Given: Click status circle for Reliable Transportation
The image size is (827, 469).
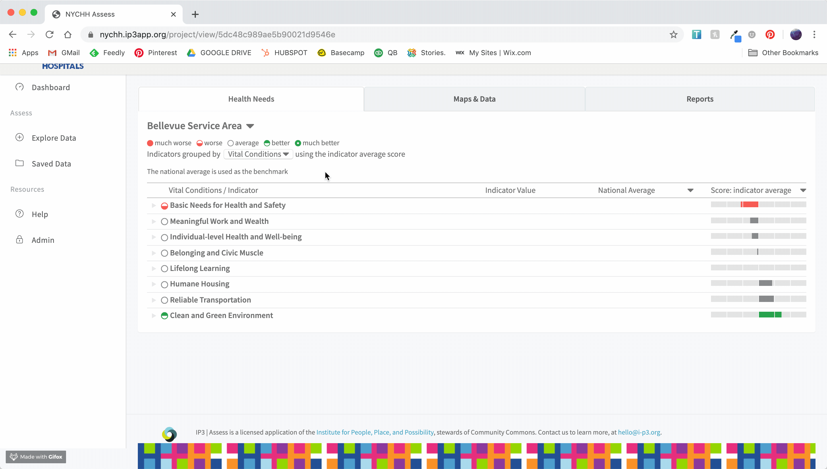Looking at the screenshot, I should click(164, 300).
